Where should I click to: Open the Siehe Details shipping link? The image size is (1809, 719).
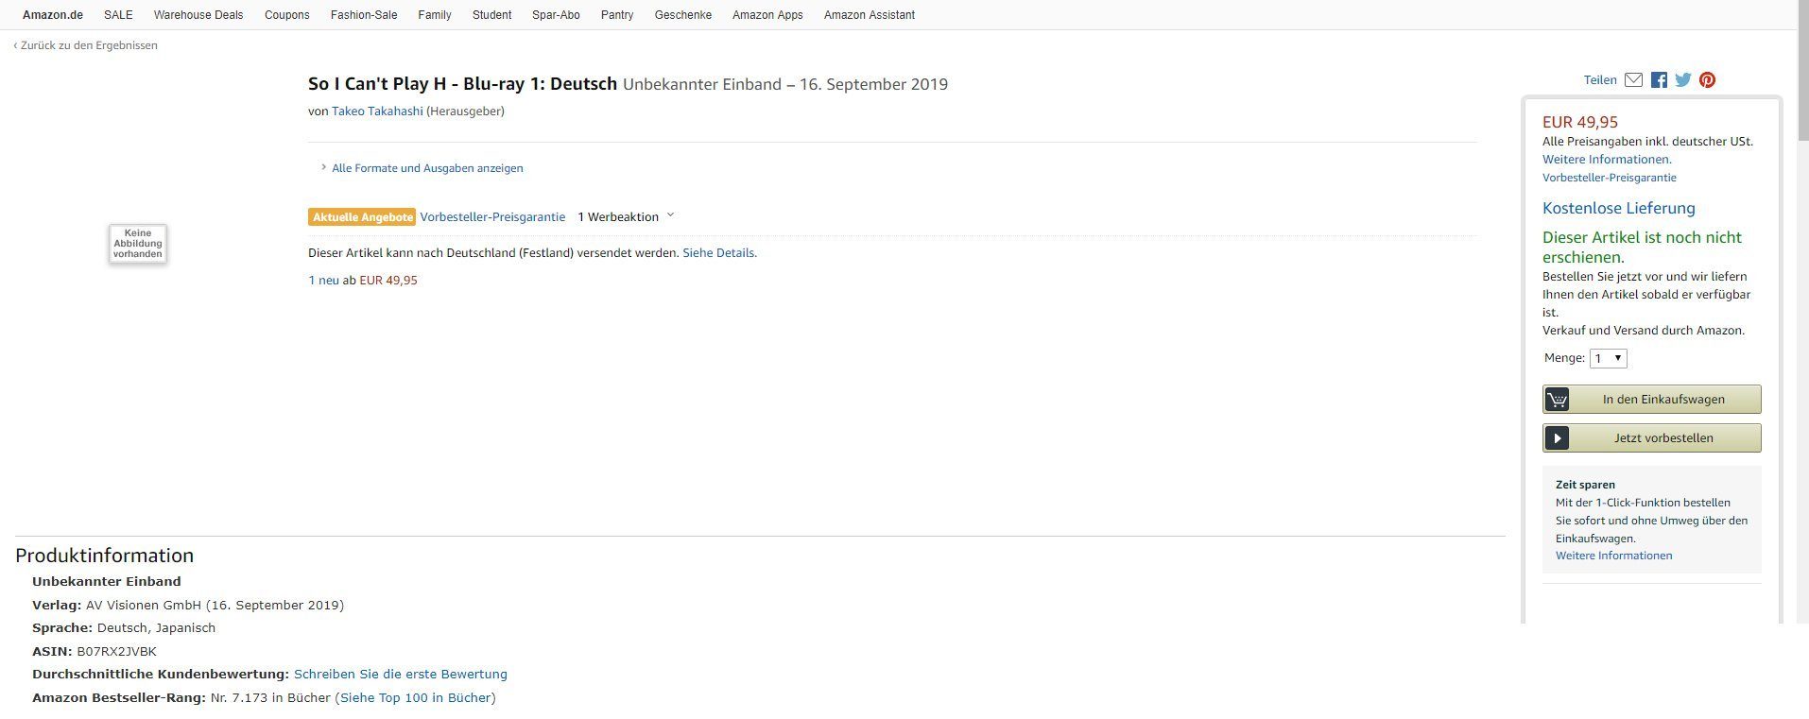click(719, 253)
